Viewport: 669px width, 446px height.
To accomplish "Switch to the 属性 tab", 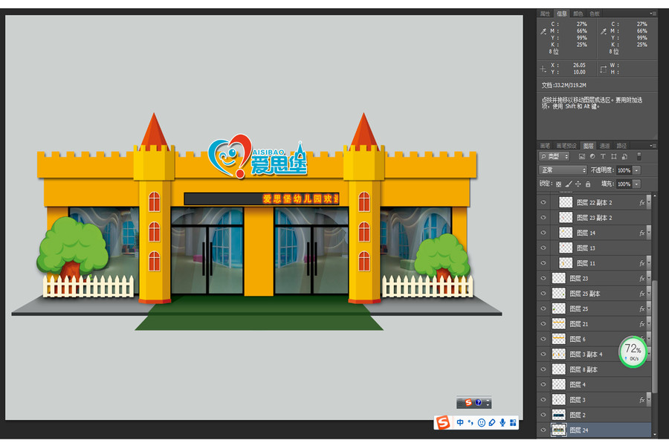I will [x=546, y=13].
